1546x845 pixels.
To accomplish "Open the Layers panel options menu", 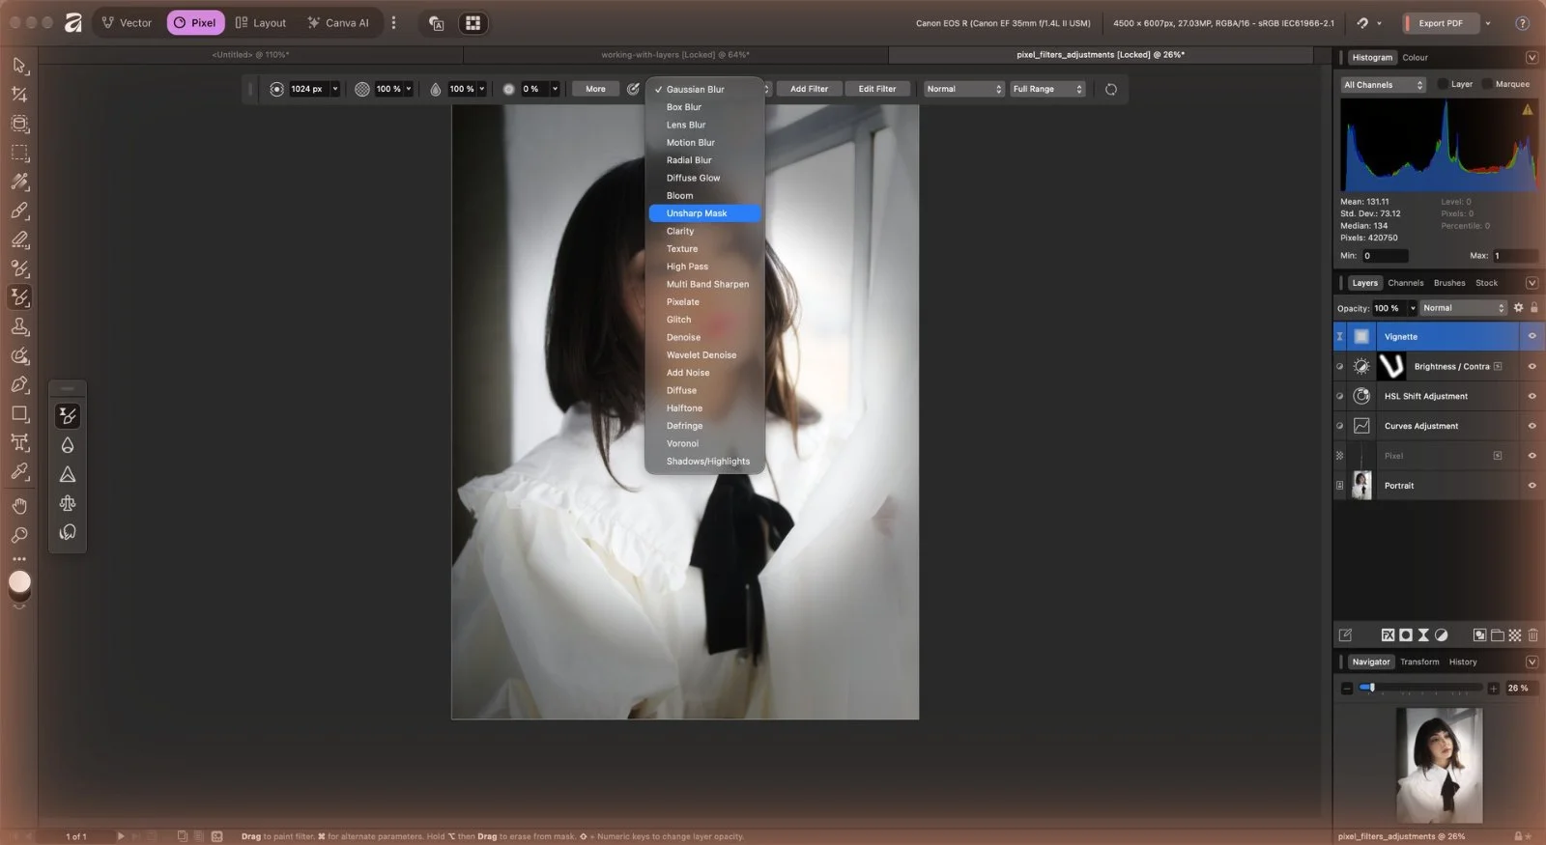I will (x=1532, y=283).
